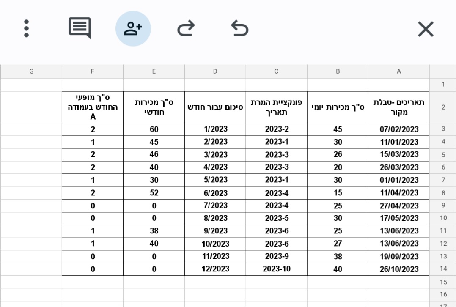The width and height of the screenshot is (456, 307).
Task: Select the empty cell in row 16
Action: point(215,294)
